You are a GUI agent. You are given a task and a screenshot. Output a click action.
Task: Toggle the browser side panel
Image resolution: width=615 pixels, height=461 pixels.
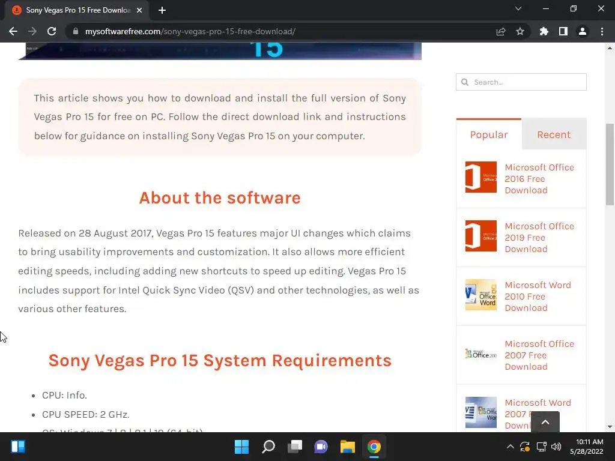[x=563, y=31]
